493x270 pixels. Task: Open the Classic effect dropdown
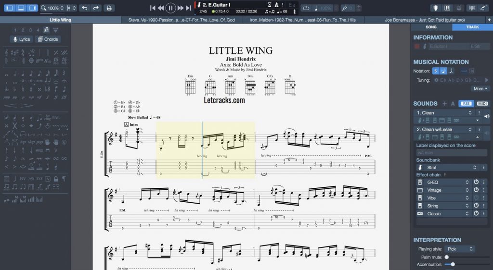(447, 214)
